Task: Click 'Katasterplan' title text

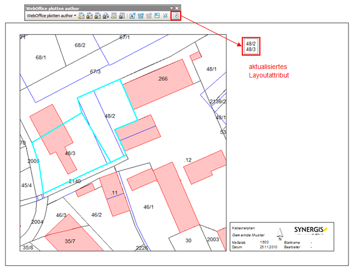Action: (243, 228)
